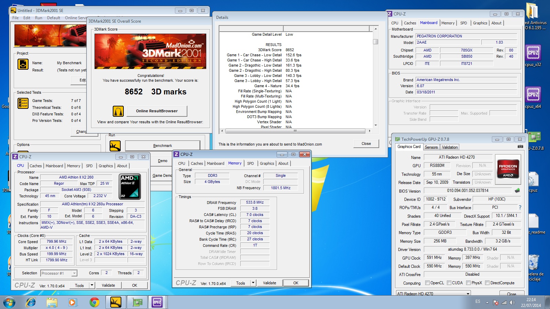Click the GPU-Z screenshot camera icon
550x309 pixels.
pyautogui.click(x=520, y=147)
